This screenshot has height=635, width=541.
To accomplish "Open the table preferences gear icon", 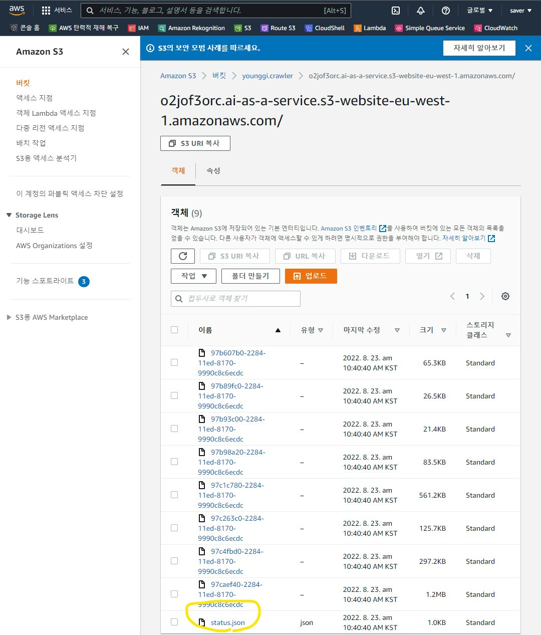I will point(505,296).
